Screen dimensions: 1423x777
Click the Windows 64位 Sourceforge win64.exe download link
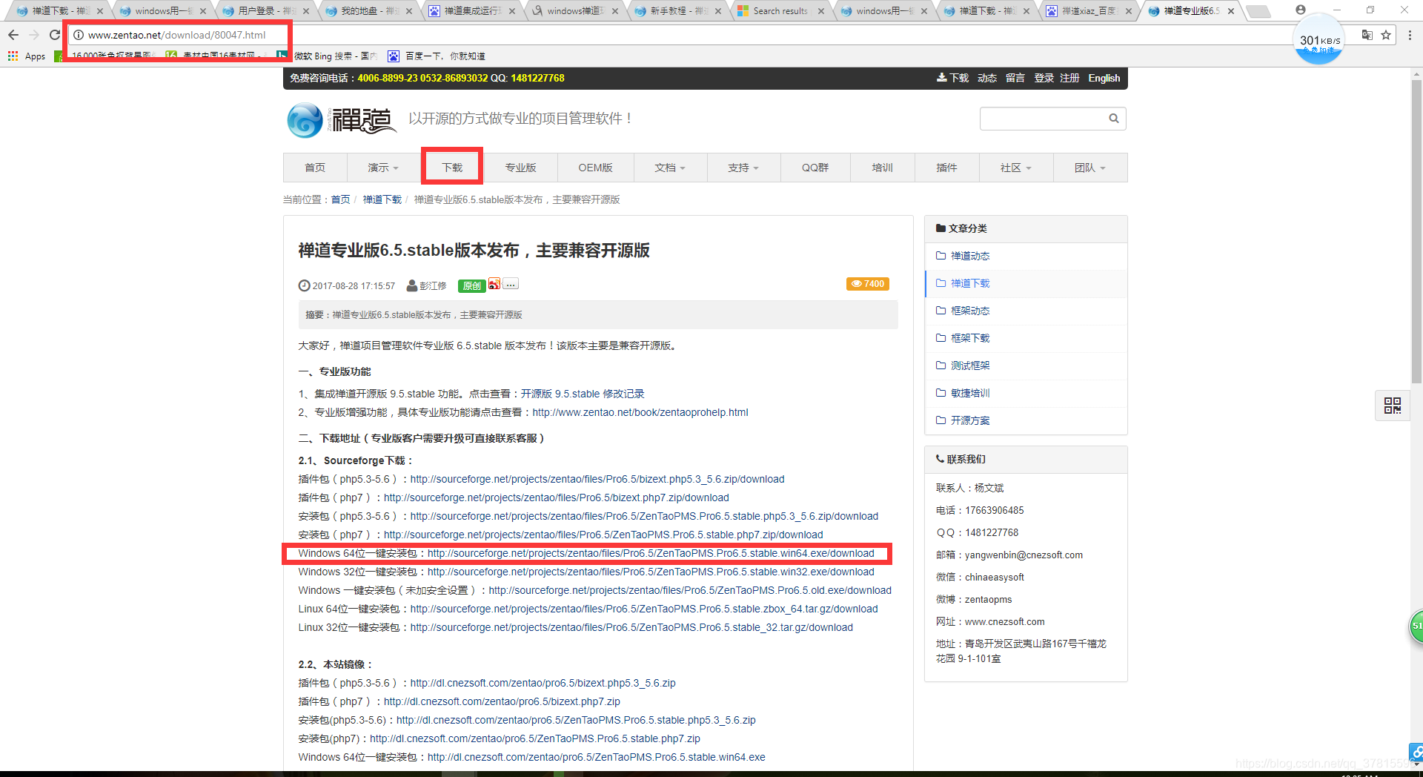coord(651,553)
